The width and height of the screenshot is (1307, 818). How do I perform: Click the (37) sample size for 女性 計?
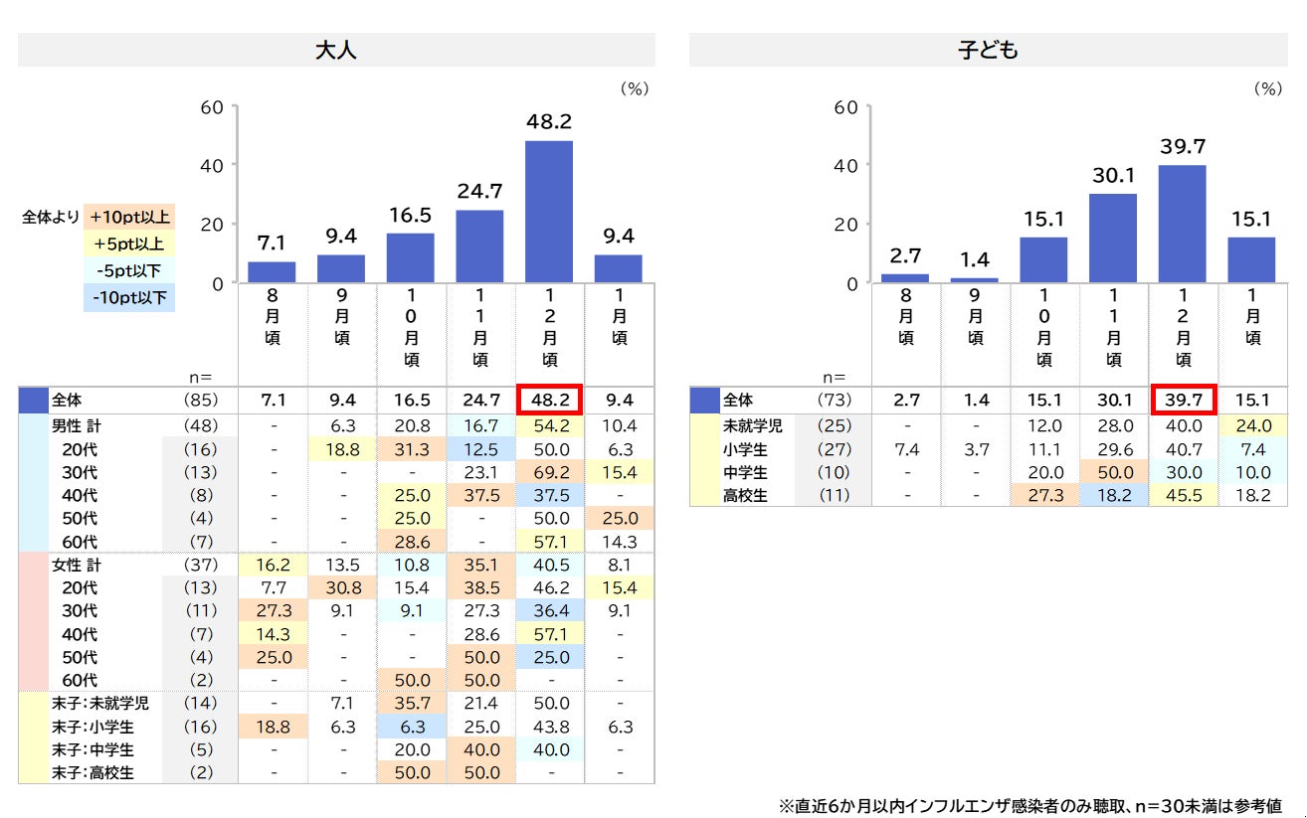click(201, 565)
